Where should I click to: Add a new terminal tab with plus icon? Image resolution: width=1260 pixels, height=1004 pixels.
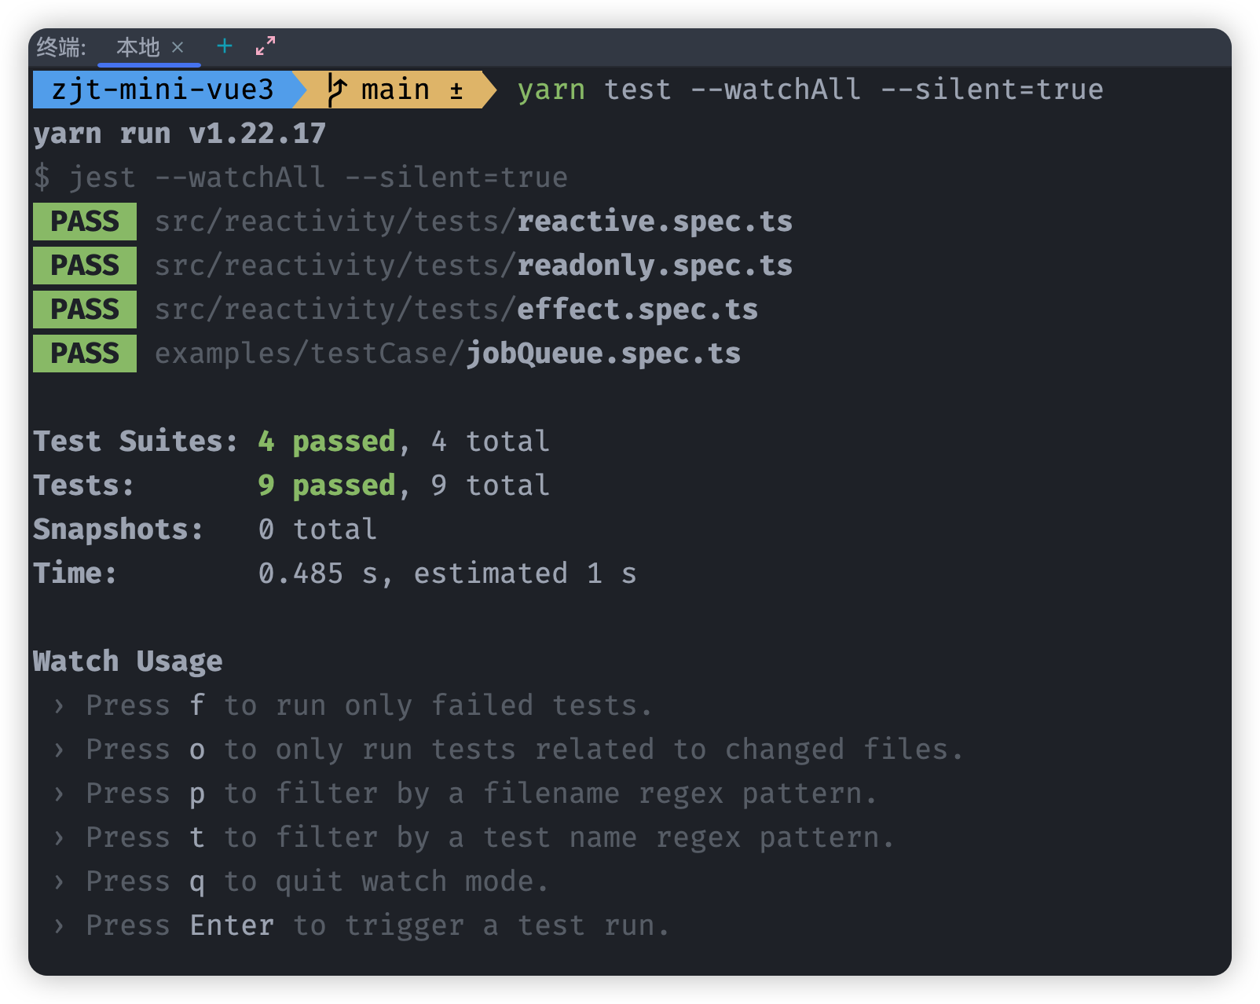[225, 46]
